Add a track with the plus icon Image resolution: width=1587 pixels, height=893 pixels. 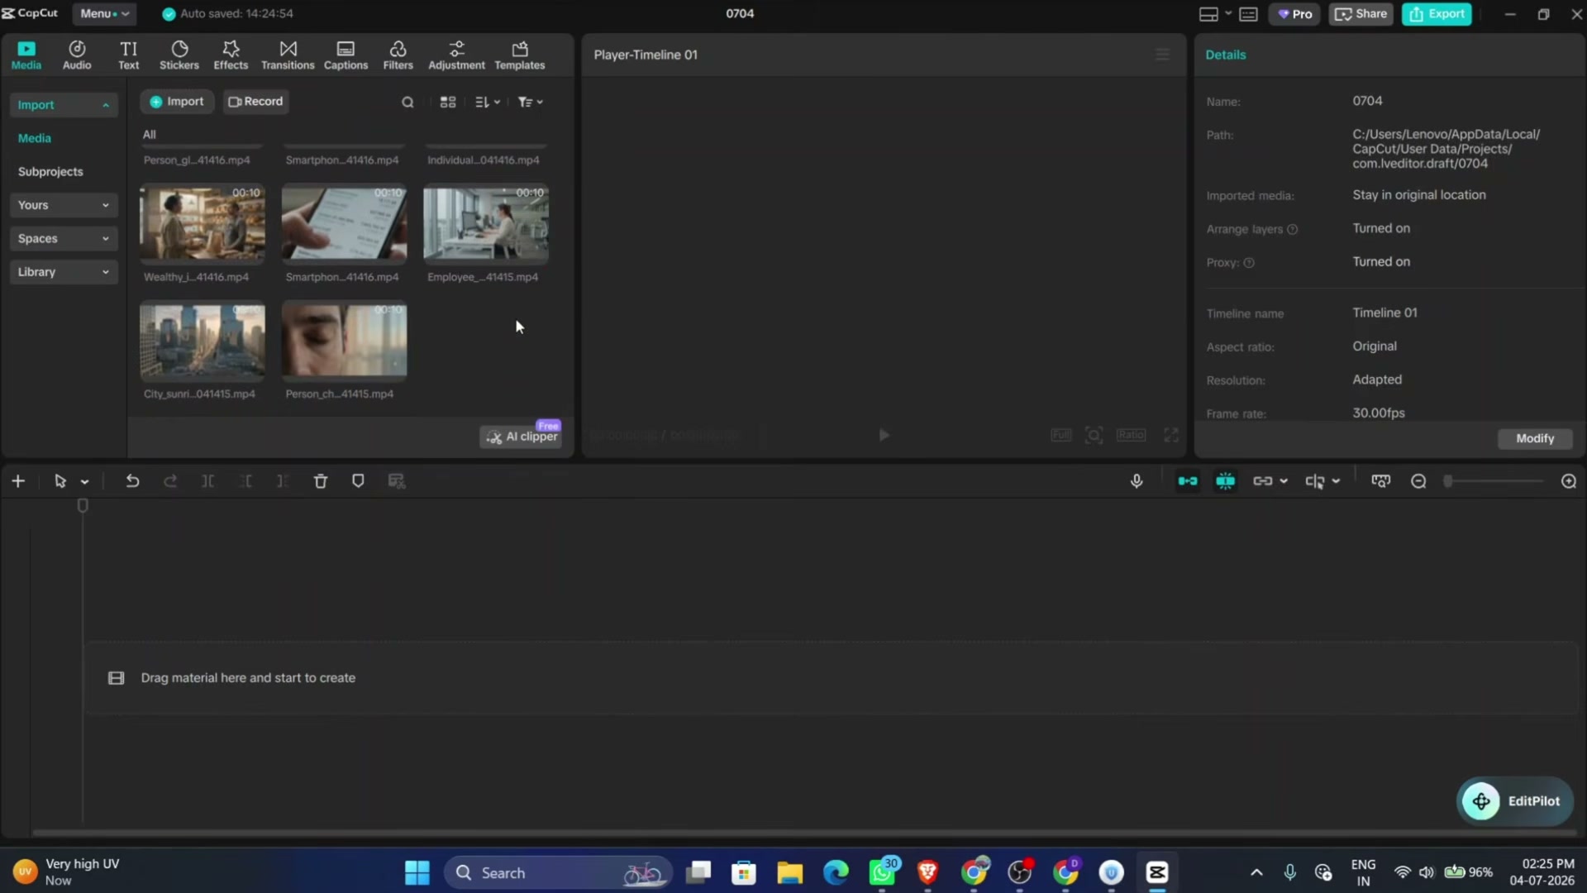click(x=18, y=481)
